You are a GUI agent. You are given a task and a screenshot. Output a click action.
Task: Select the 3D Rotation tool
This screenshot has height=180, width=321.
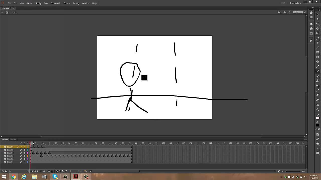(317, 28)
